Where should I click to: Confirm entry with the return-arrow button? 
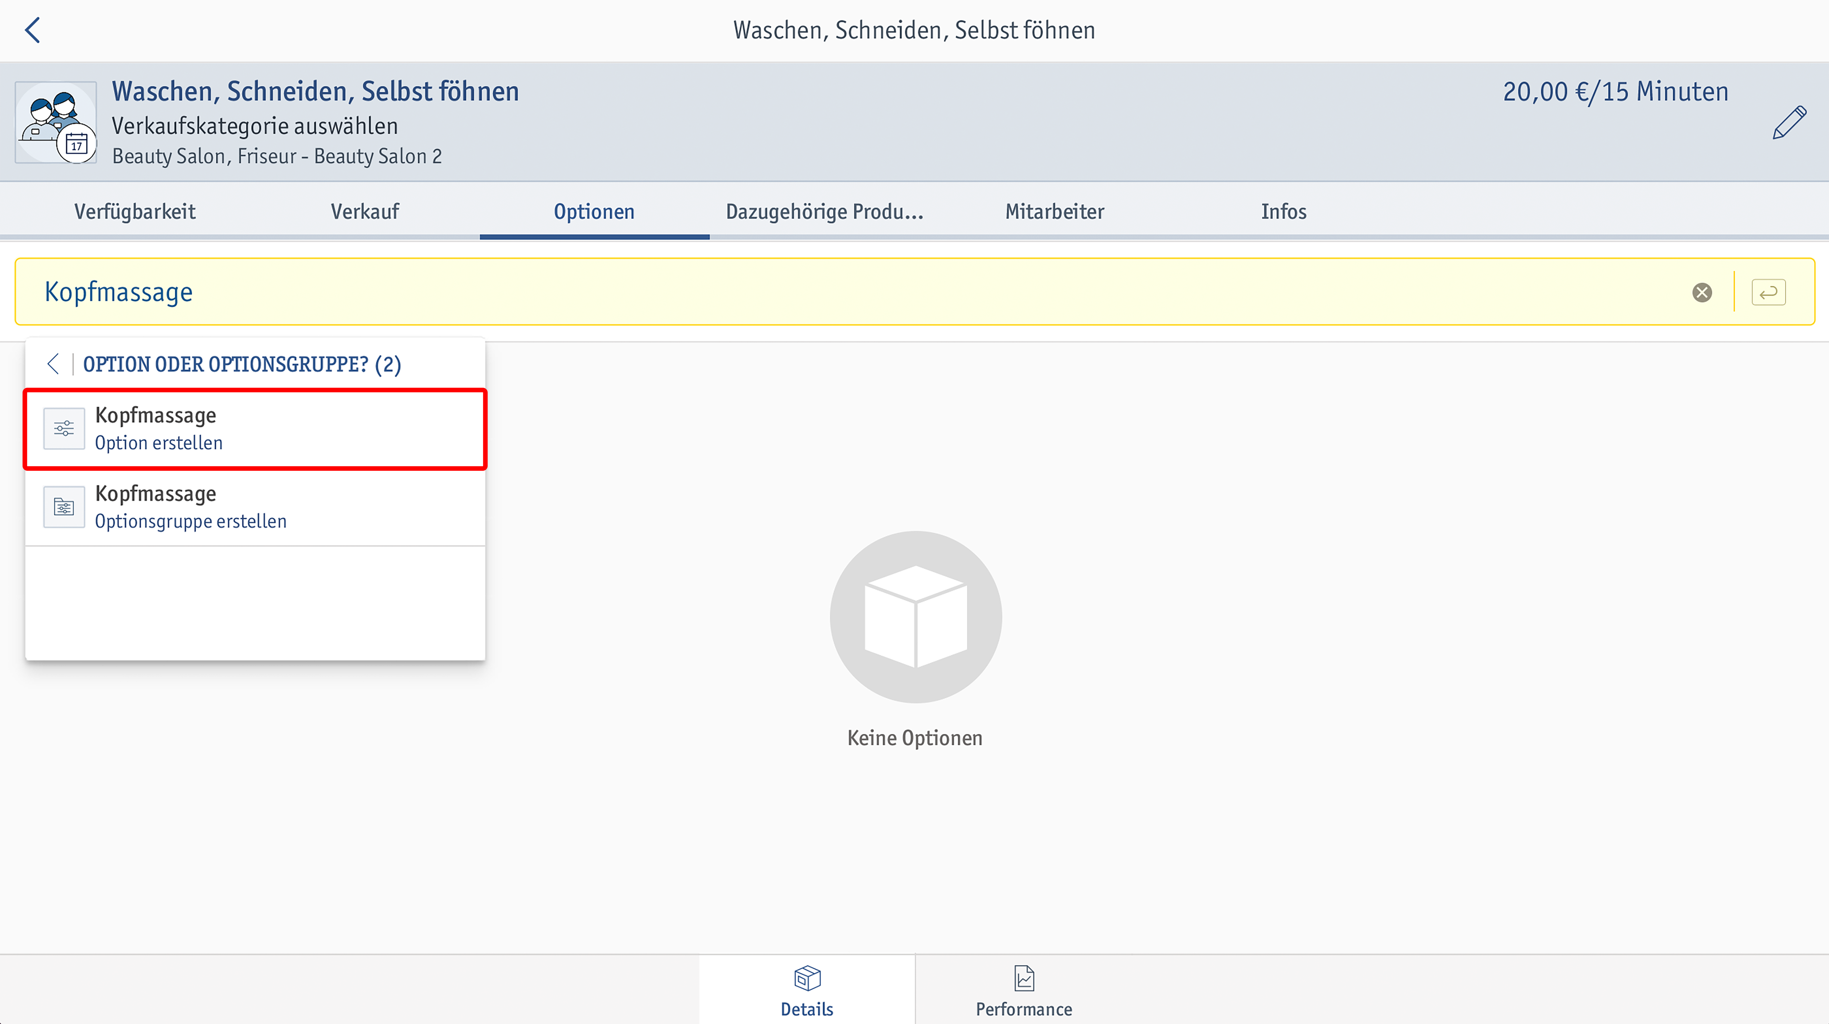[1768, 292]
